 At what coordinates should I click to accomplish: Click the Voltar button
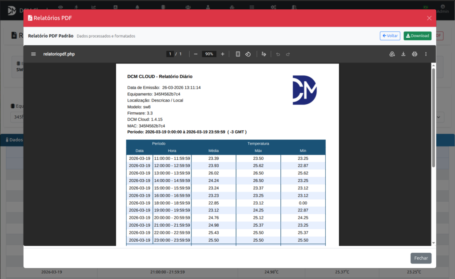390,36
